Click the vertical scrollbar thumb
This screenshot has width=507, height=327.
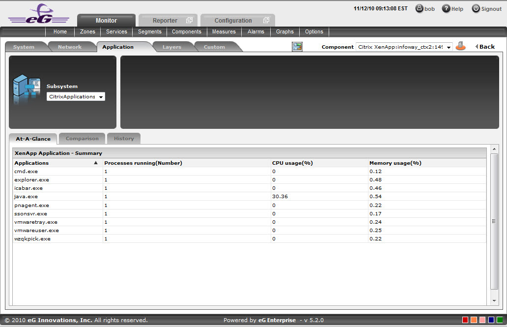(494, 221)
